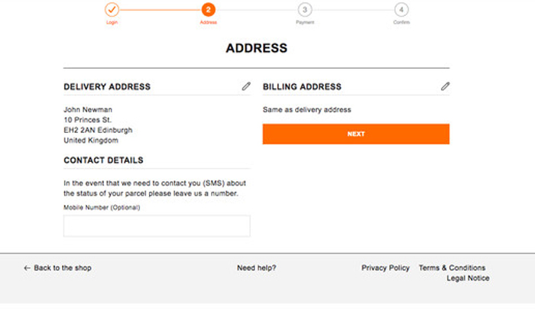Focus the Mobile Number input field
The image size is (535, 321).
157,225
